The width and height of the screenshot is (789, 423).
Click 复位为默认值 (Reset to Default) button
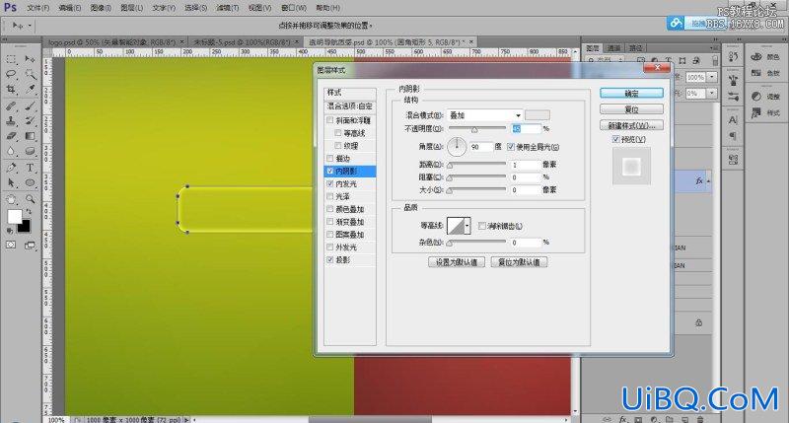[519, 262]
